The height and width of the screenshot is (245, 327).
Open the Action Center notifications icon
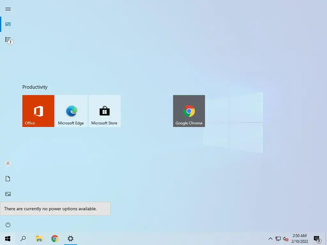pyautogui.click(x=317, y=239)
